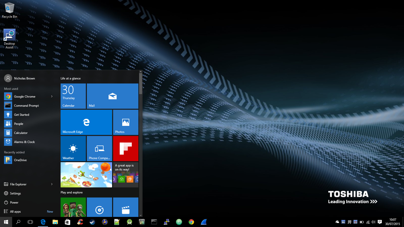Open the Phone Companion tile

99,149
